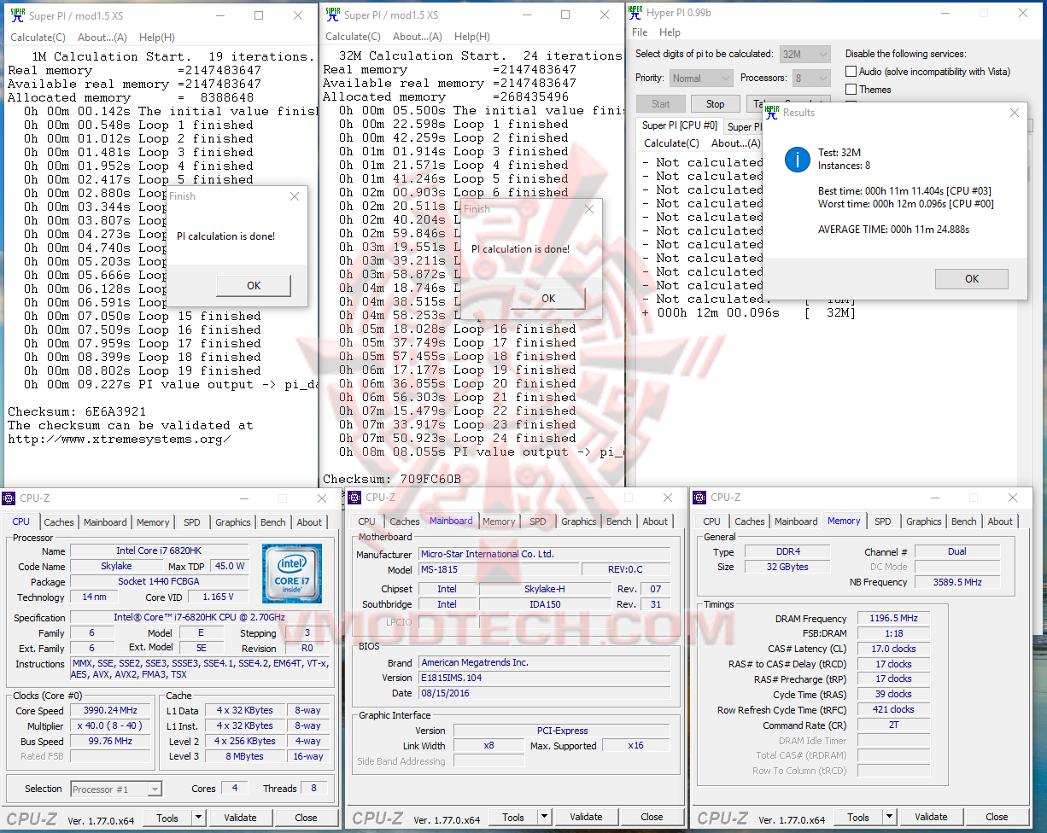1047x833 pixels.
Task: Click Checksum: 709FC60B text in 32M window
Action: point(392,479)
